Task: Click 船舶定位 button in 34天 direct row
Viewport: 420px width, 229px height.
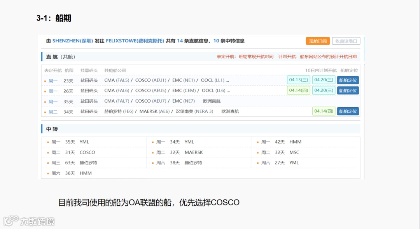Action: (348, 111)
